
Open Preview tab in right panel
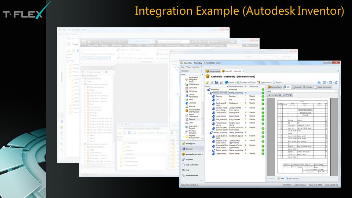(308, 87)
